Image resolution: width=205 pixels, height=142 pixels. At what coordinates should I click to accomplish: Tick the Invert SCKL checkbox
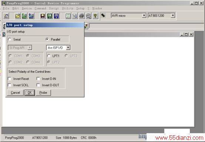[10, 85]
